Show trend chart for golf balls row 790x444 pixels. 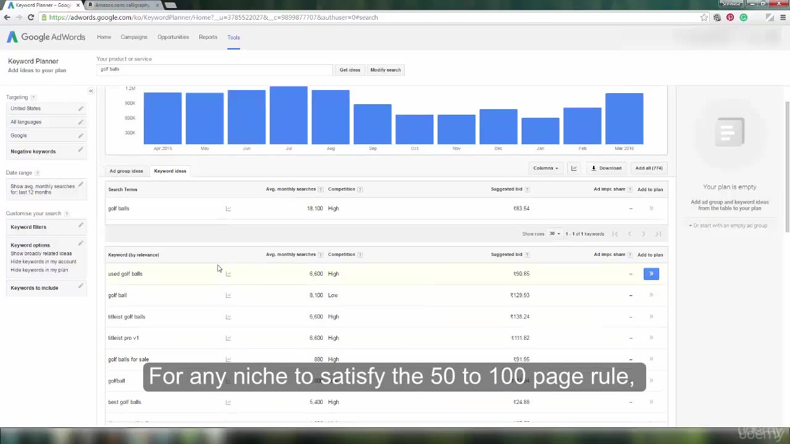pos(228,208)
